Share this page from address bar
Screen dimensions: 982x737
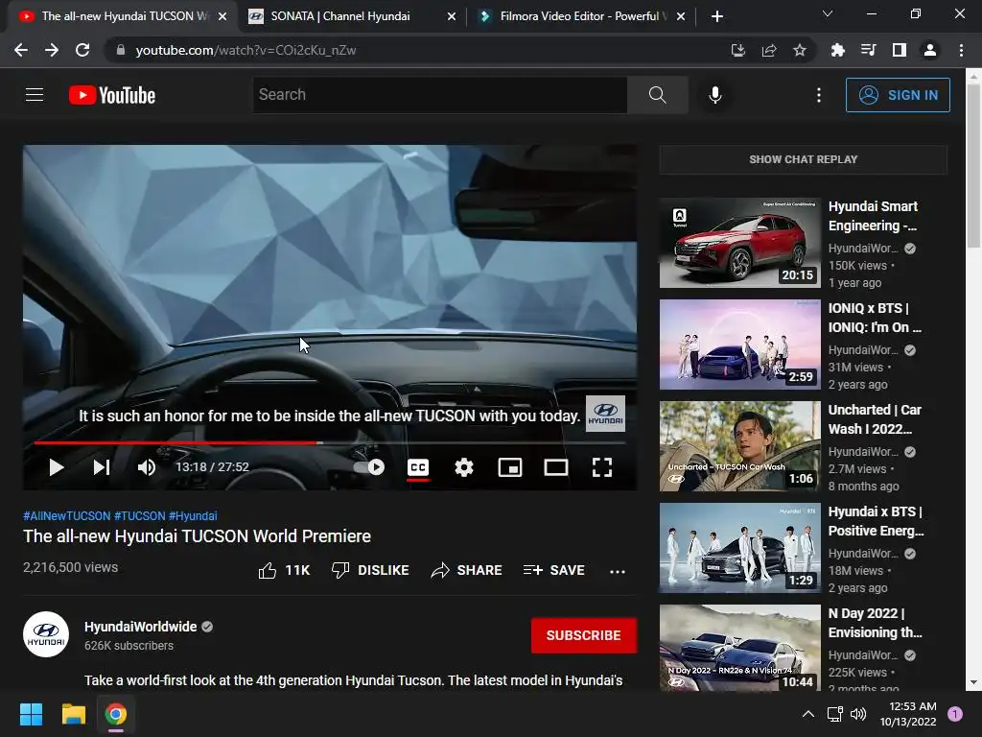pyautogui.click(x=768, y=50)
